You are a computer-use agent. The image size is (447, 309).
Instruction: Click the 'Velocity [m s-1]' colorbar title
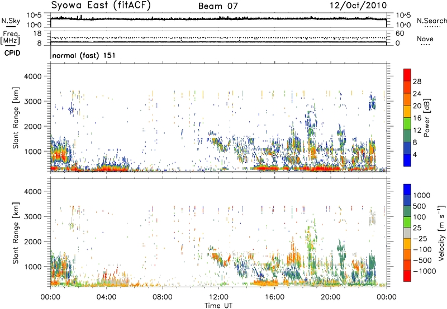pyautogui.click(x=441, y=233)
